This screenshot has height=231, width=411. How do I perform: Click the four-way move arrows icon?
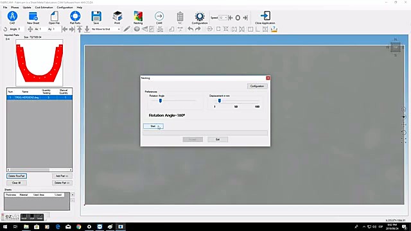tap(30, 29)
